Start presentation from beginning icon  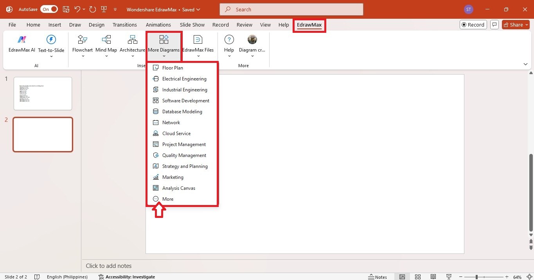click(104, 9)
